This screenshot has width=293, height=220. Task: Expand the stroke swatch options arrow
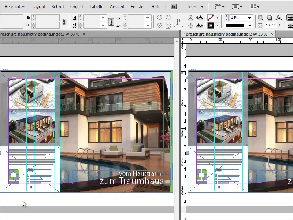click(x=217, y=25)
